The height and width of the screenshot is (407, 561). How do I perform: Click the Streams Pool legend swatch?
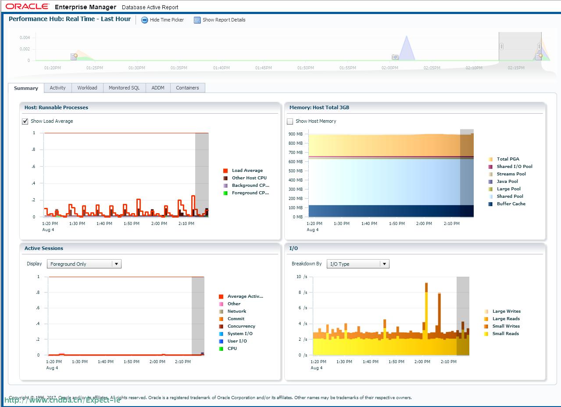pyautogui.click(x=490, y=174)
